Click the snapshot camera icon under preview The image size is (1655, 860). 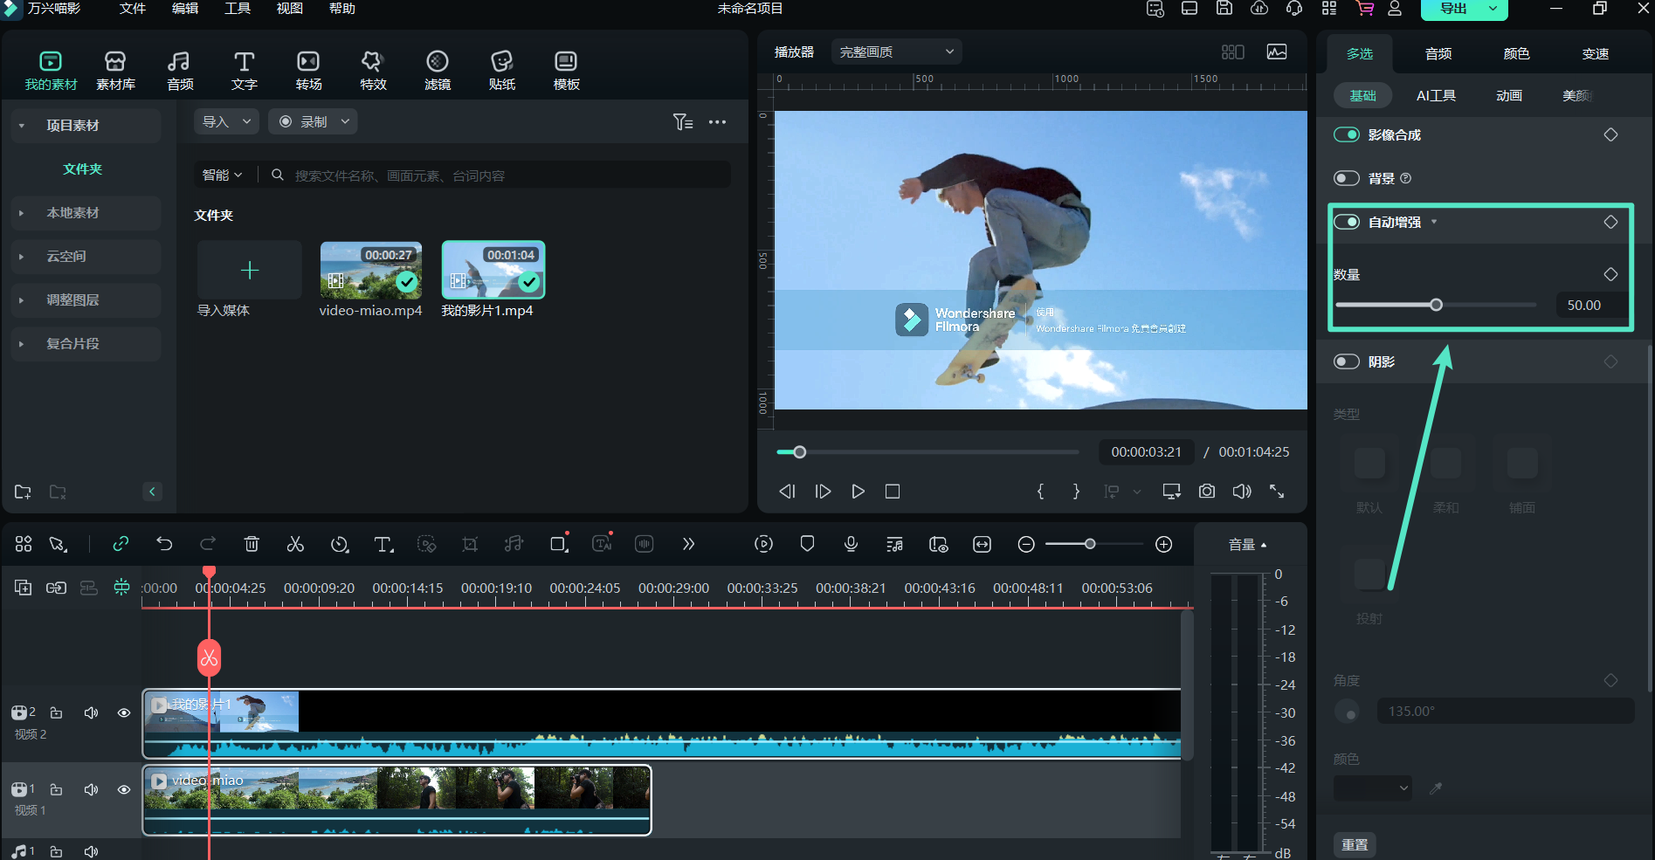[1207, 492]
